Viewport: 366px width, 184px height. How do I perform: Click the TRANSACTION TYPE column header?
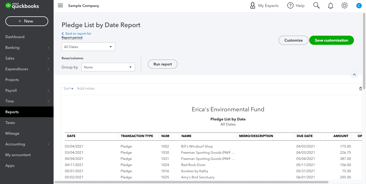(137, 136)
